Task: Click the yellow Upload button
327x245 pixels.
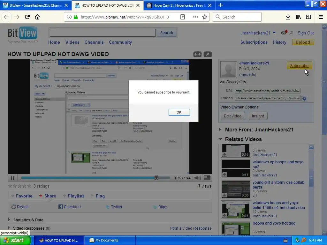Action: pyautogui.click(x=303, y=42)
